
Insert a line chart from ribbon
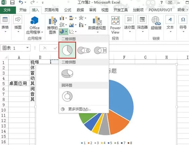62,25
